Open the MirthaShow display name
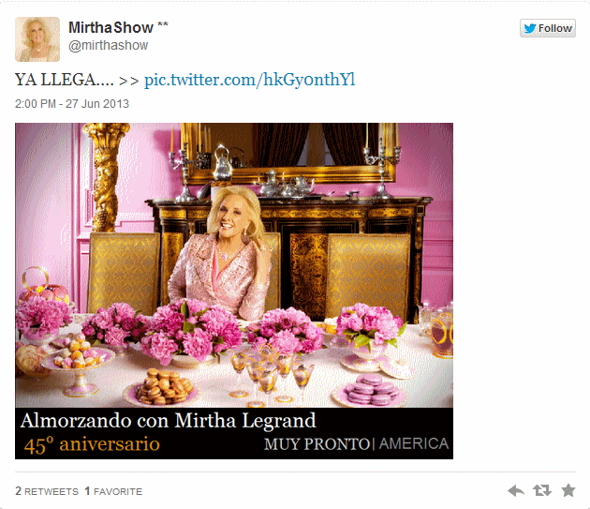 point(111,27)
